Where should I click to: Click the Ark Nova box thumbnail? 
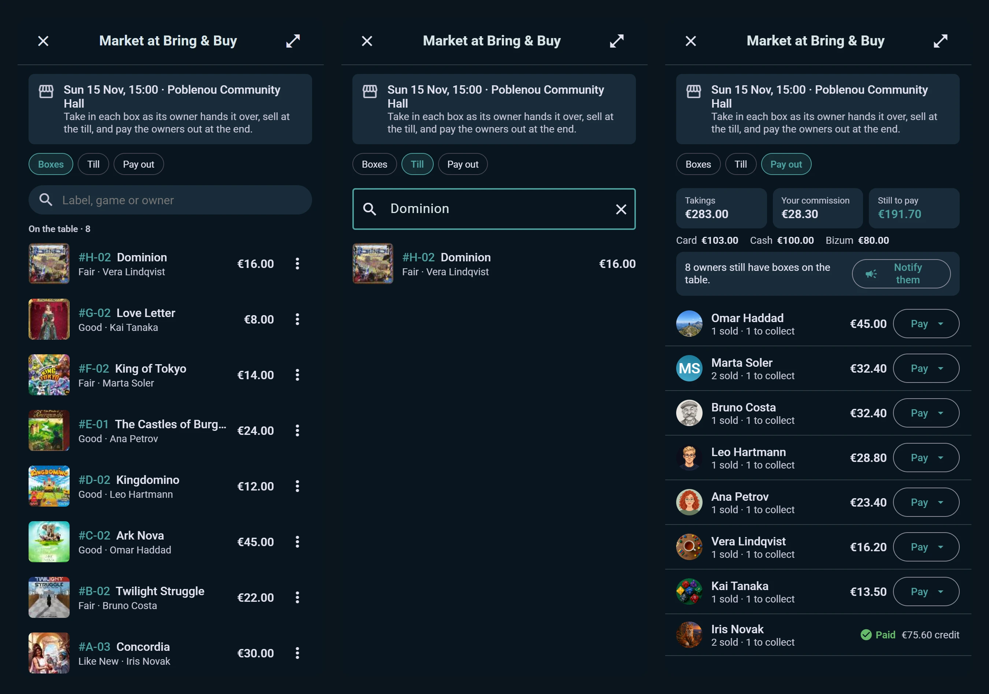[x=49, y=542]
